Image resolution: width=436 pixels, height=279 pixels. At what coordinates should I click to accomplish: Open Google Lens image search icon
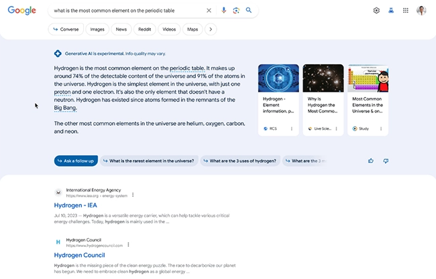(x=236, y=11)
